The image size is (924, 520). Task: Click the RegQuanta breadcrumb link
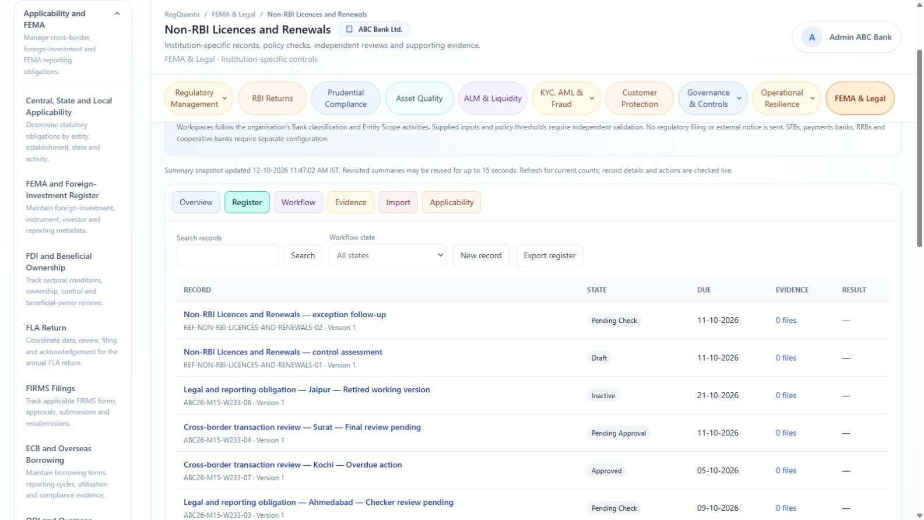(x=182, y=14)
